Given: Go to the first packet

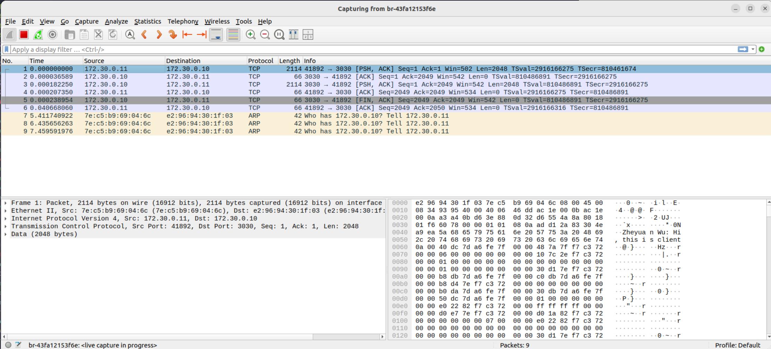Looking at the screenshot, I should pos(187,35).
